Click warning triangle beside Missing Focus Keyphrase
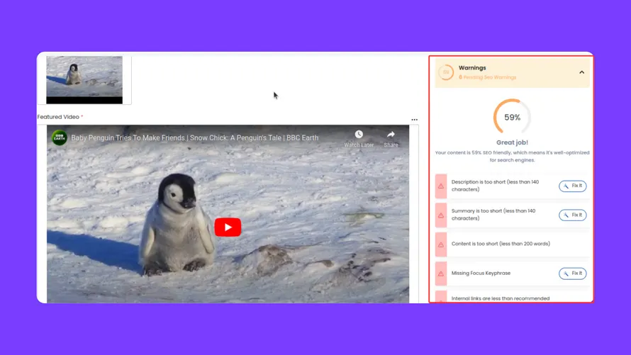Viewport: 631px width, 355px height. point(441,274)
